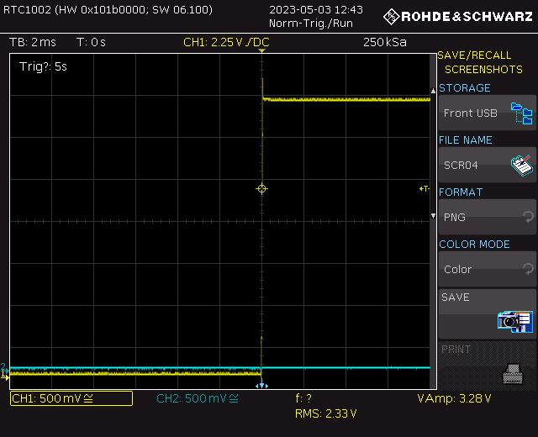Choose the Color mode button

tap(488, 269)
